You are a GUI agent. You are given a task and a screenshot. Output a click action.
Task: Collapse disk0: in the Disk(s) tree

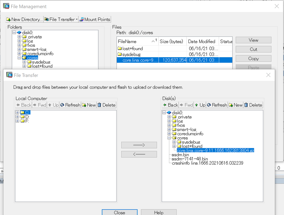point(164,113)
